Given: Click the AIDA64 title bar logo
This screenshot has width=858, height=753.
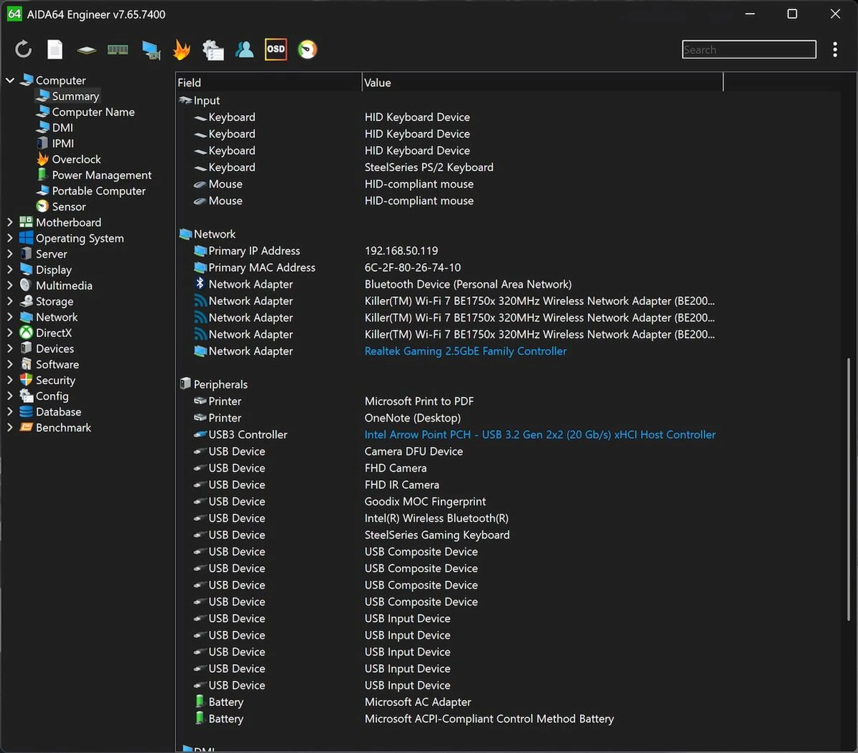Looking at the screenshot, I should click(x=14, y=14).
